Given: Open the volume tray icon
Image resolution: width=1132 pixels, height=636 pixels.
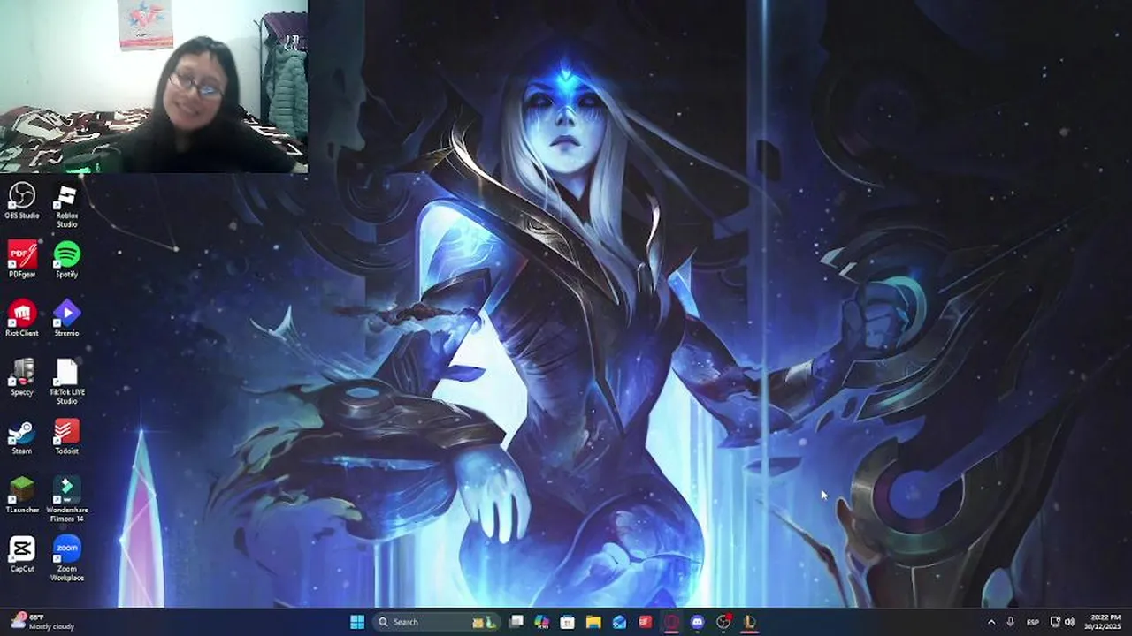Looking at the screenshot, I should click(1069, 622).
